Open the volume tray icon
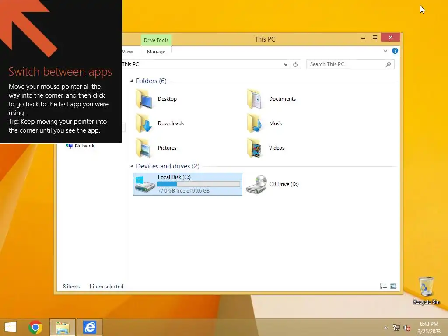This screenshot has width=448, height=336. [x=406, y=328]
